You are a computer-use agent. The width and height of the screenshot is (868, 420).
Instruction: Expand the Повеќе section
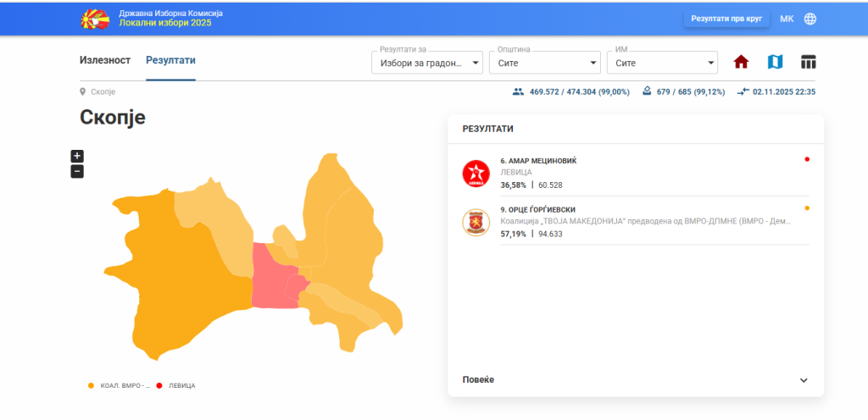pyautogui.click(x=635, y=379)
